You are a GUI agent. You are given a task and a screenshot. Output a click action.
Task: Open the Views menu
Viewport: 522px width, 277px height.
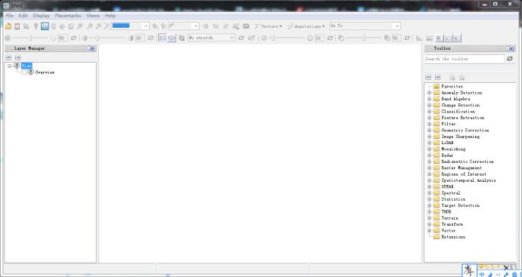[x=93, y=16]
